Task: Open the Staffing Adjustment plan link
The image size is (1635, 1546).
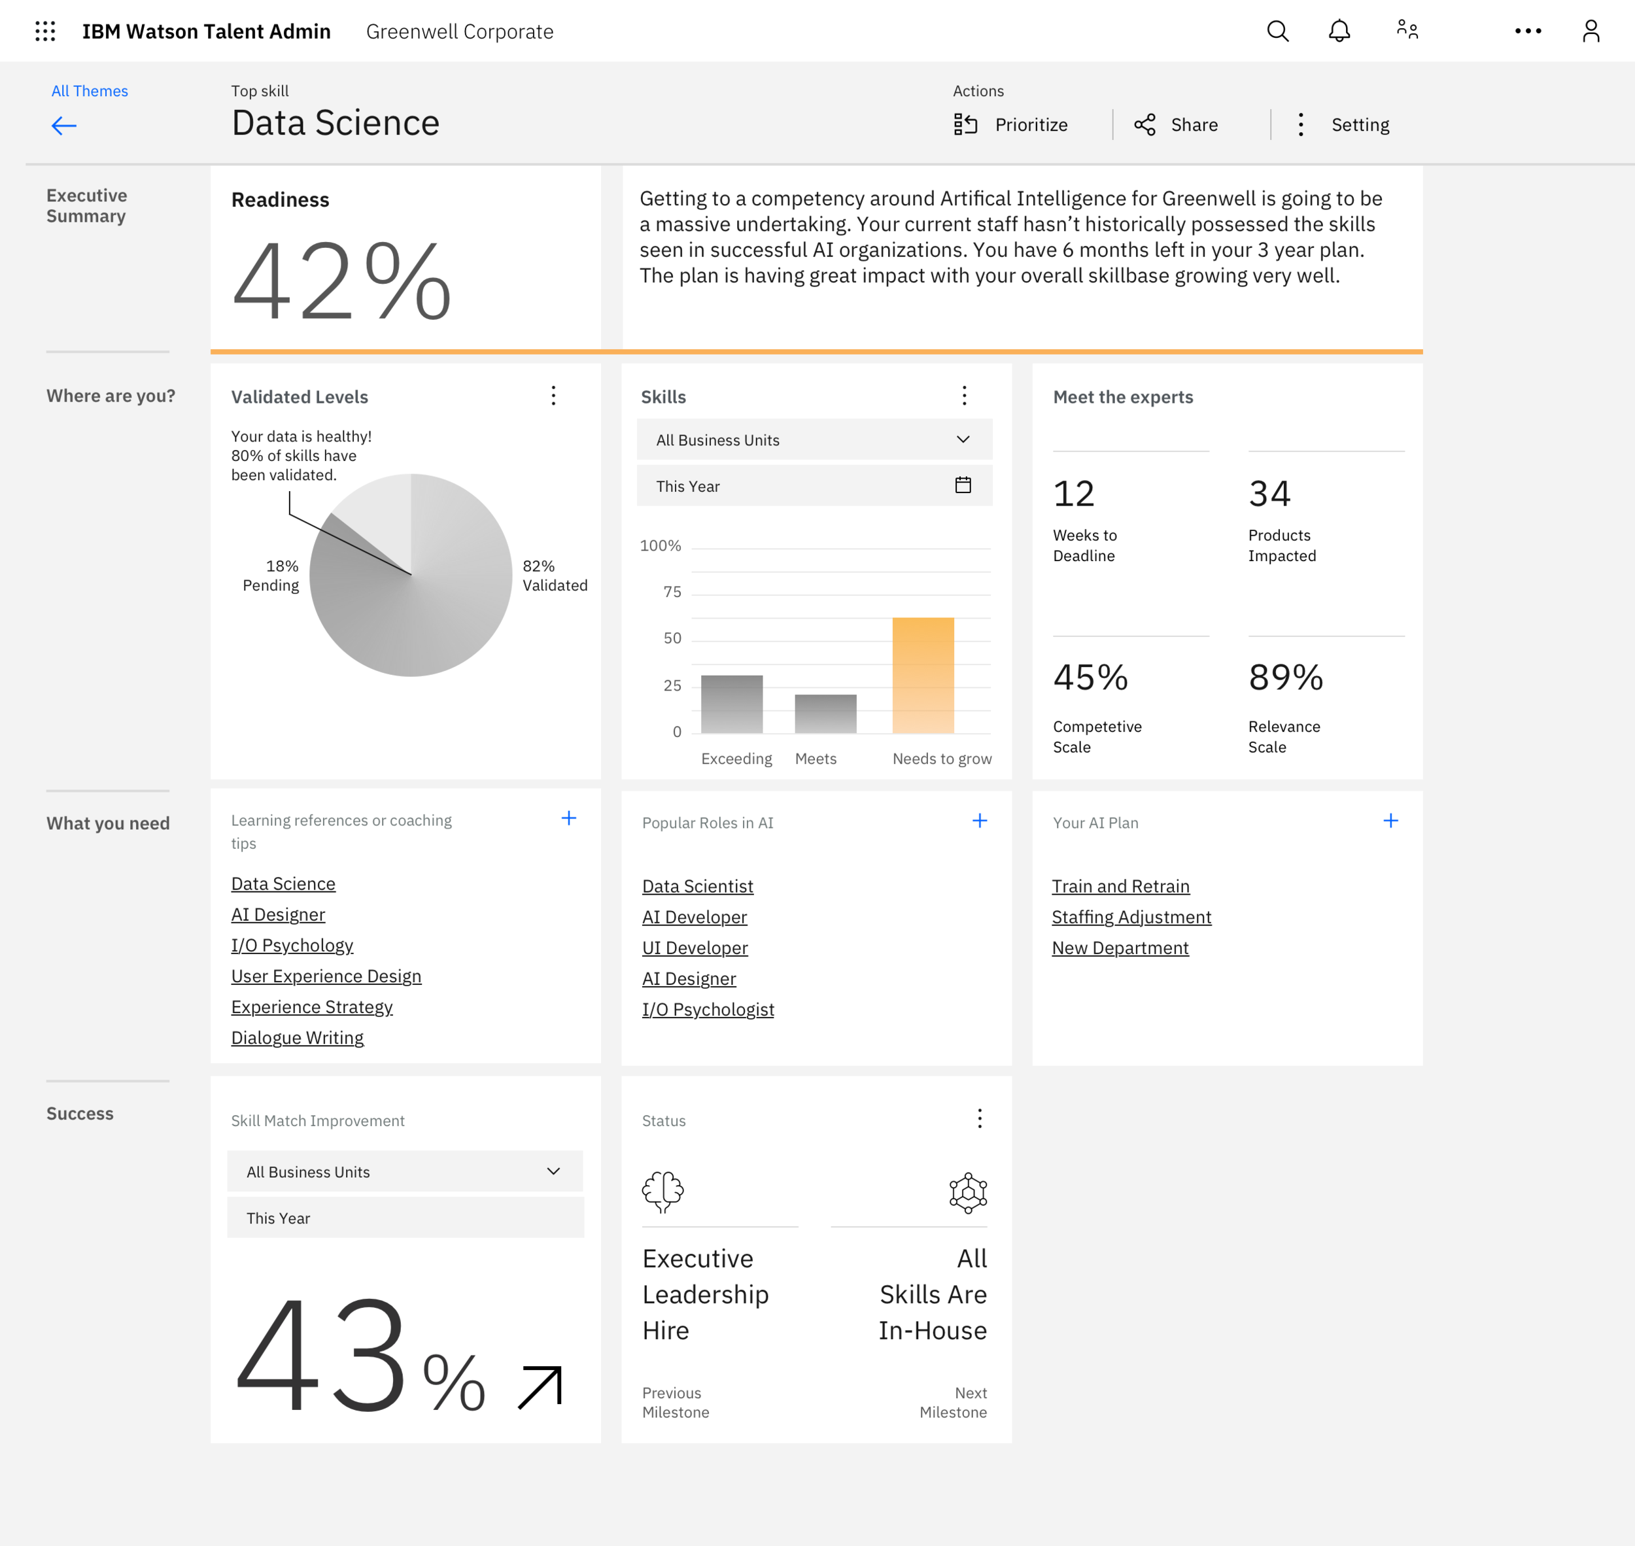Action: 1131,916
